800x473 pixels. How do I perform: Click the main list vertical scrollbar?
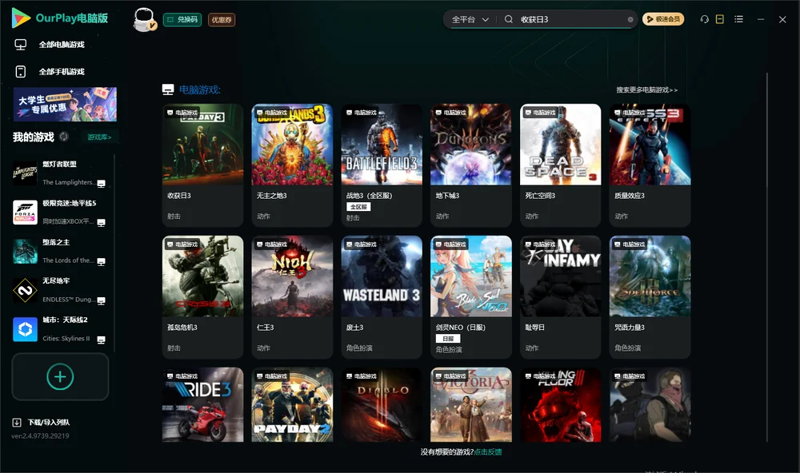[766, 257]
